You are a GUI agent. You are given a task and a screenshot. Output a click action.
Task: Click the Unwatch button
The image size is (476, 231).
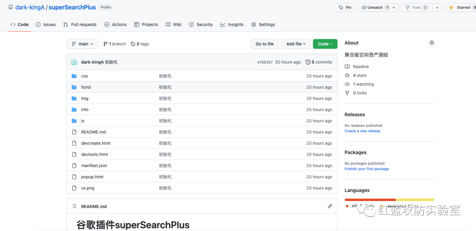click(x=375, y=7)
